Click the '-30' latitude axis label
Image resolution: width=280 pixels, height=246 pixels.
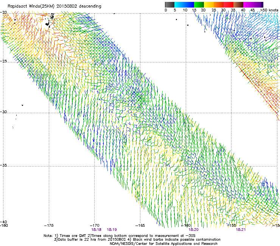click(x=4, y=112)
